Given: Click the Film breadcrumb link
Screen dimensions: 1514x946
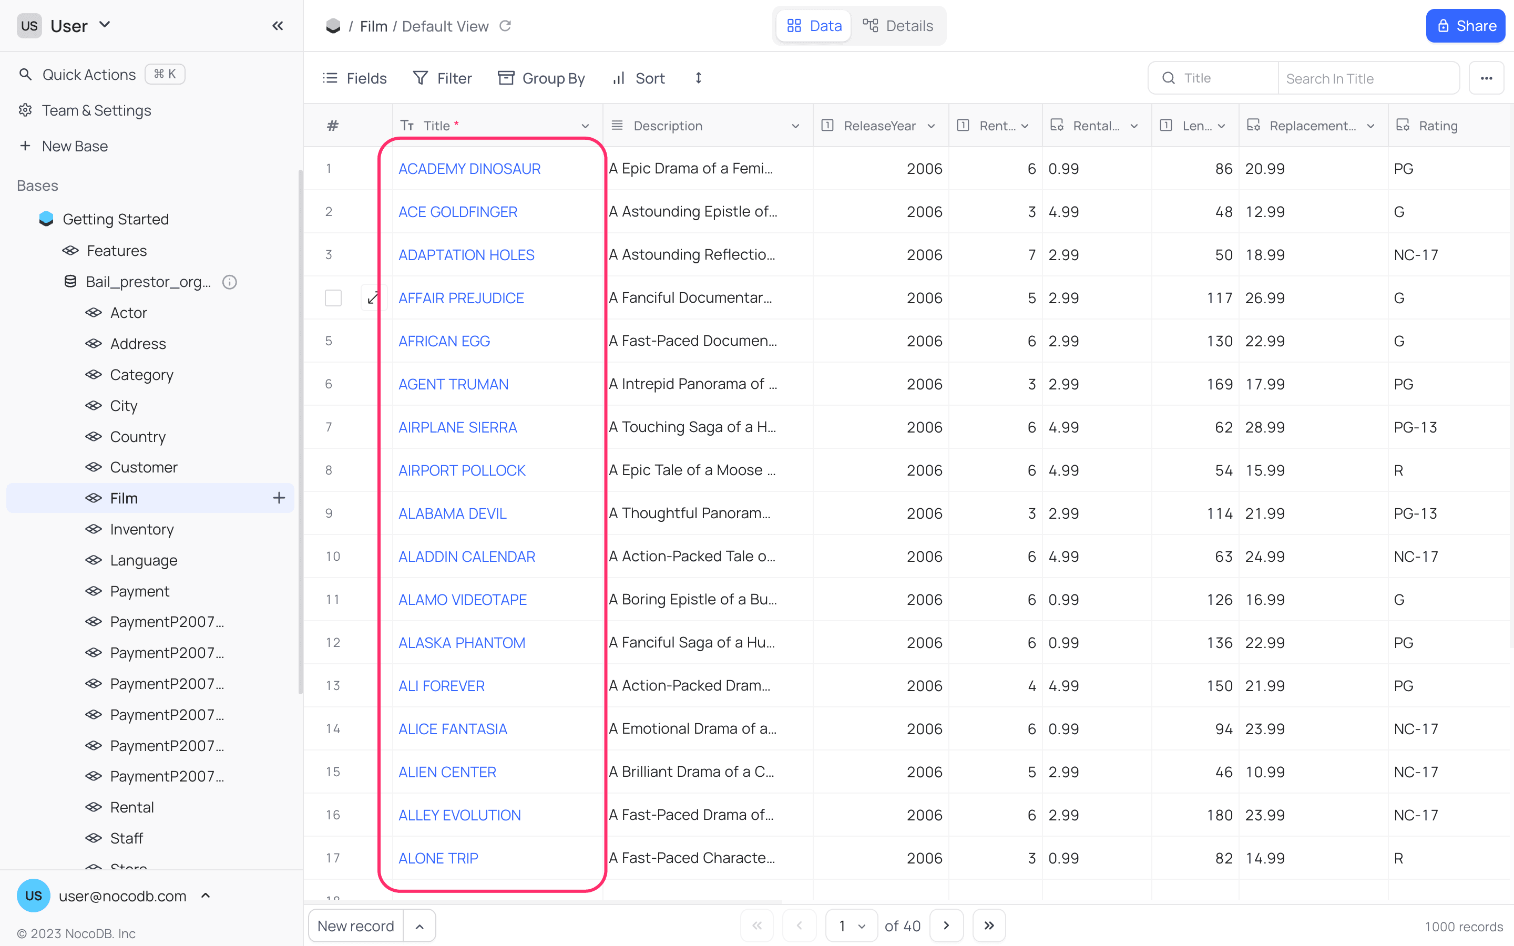Looking at the screenshot, I should click(x=373, y=26).
